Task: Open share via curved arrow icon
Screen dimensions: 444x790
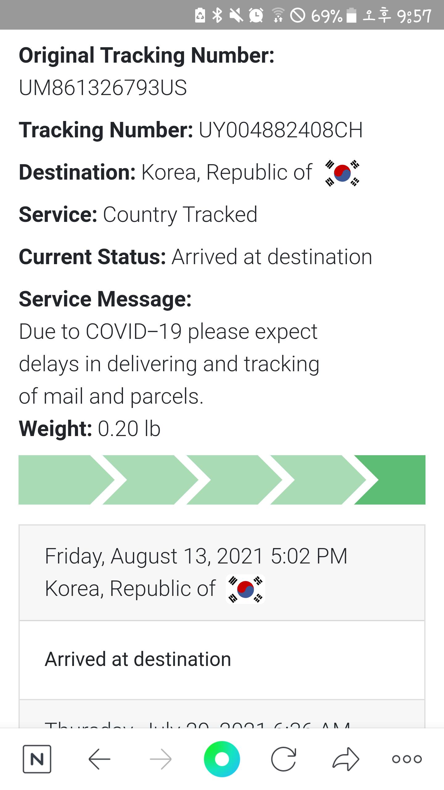Action: (x=346, y=759)
